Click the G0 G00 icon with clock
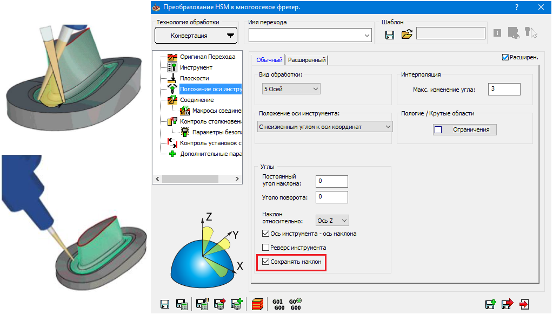The width and height of the screenshot is (553, 315). click(x=295, y=304)
